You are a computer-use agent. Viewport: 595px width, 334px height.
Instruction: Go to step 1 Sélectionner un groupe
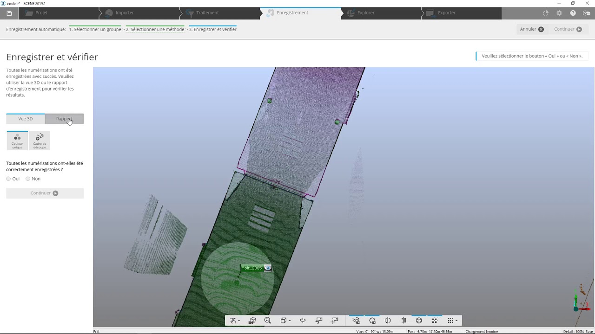[95, 29]
